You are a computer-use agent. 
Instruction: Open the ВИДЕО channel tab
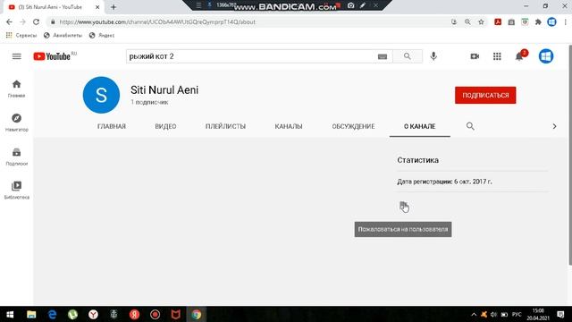click(165, 126)
